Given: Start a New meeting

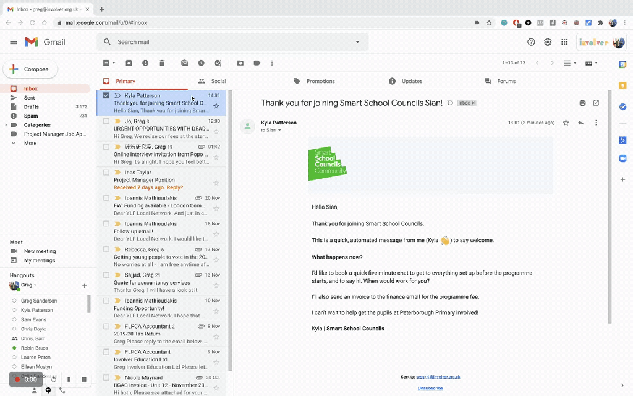Looking at the screenshot, I should click(x=40, y=251).
